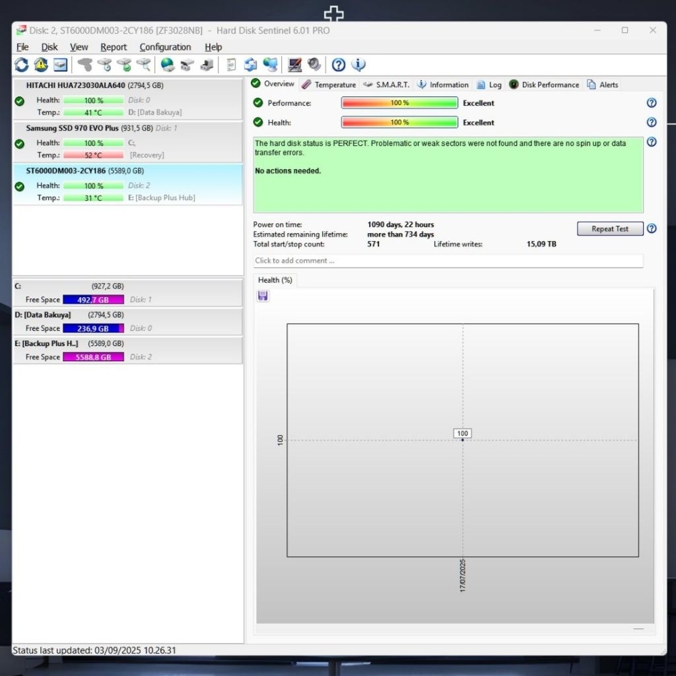This screenshot has width=676, height=676.
Task: Click the laptop with pen toolbar icon
Action: pos(295,65)
